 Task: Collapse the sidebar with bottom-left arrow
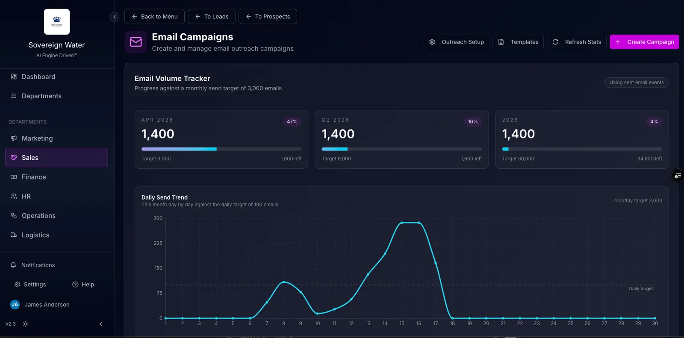click(x=101, y=324)
